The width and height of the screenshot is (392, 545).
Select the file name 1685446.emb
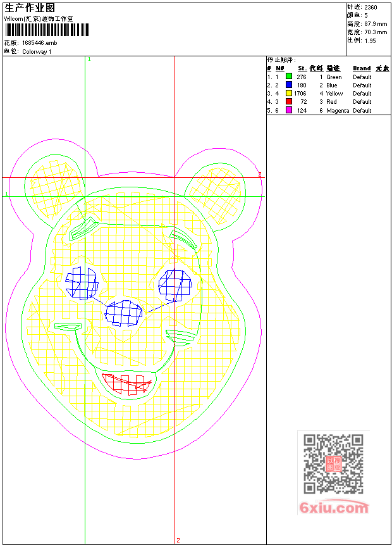pos(40,43)
